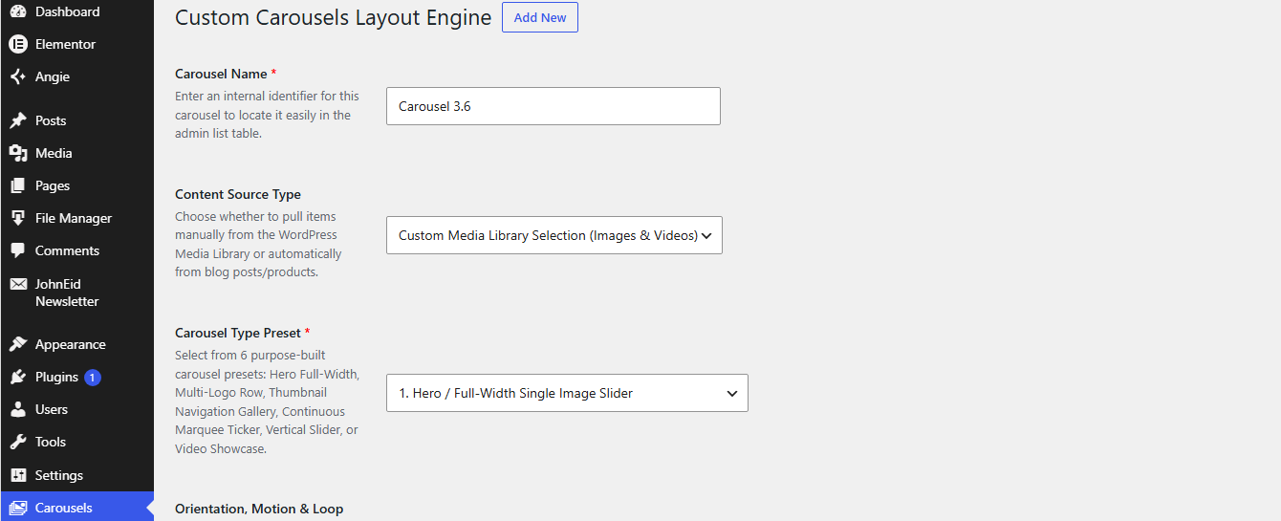Viewport: 1281px width, 521px height.
Task: Click the File Manager icon
Action: pyautogui.click(x=17, y=218)
